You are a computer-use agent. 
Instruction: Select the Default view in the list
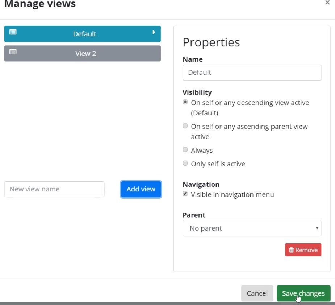pos(84,34)
